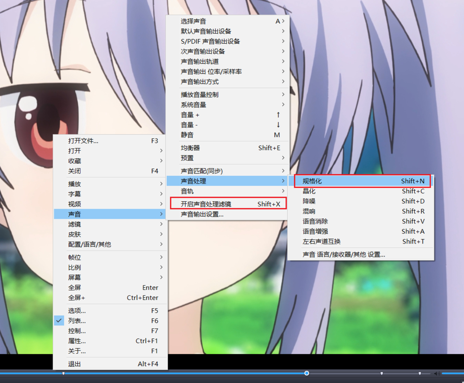Open the 皮肤 submenu
The height and width of the screenshot is (383, 464).
coord(110,234)
